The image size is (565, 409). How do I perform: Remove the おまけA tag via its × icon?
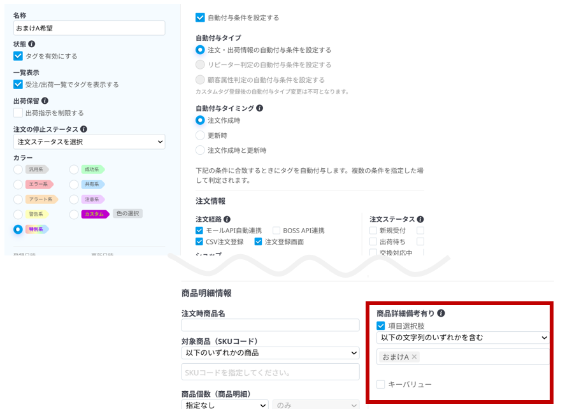coord(415,357)
